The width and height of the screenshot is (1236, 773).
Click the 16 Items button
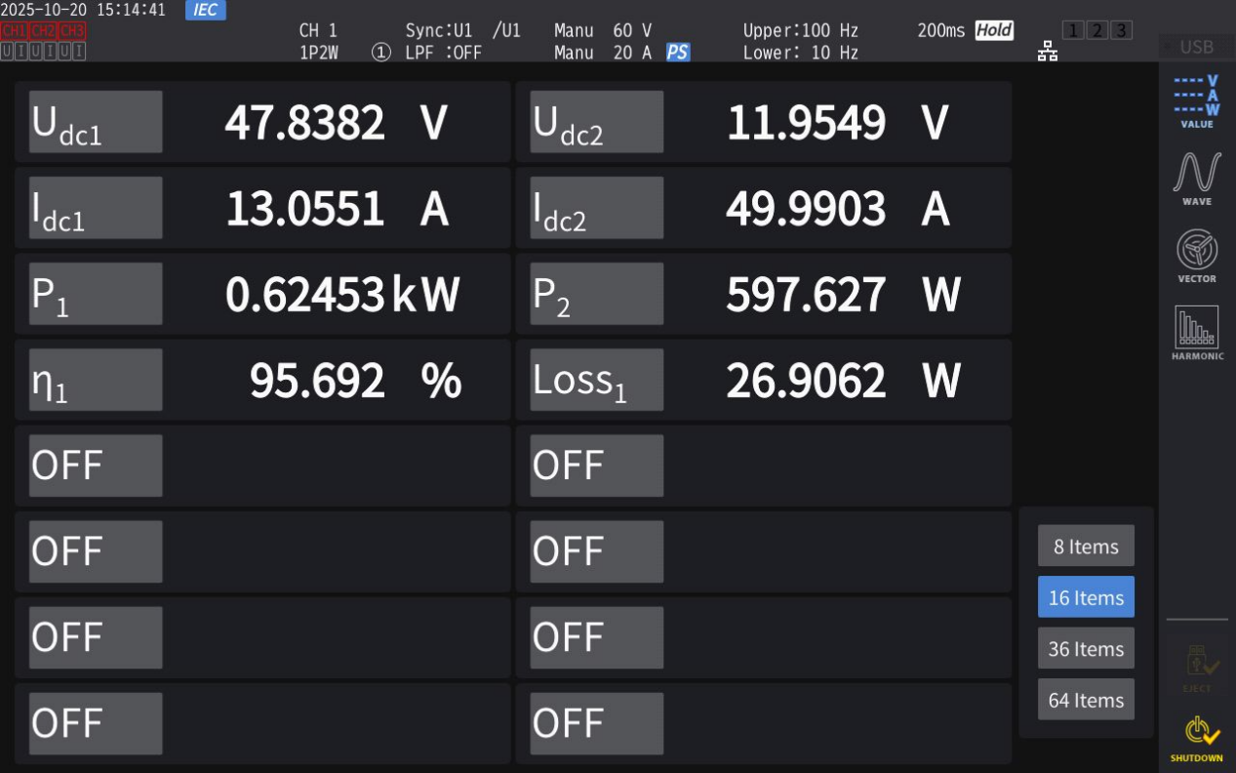click(x=1086, y=597)
